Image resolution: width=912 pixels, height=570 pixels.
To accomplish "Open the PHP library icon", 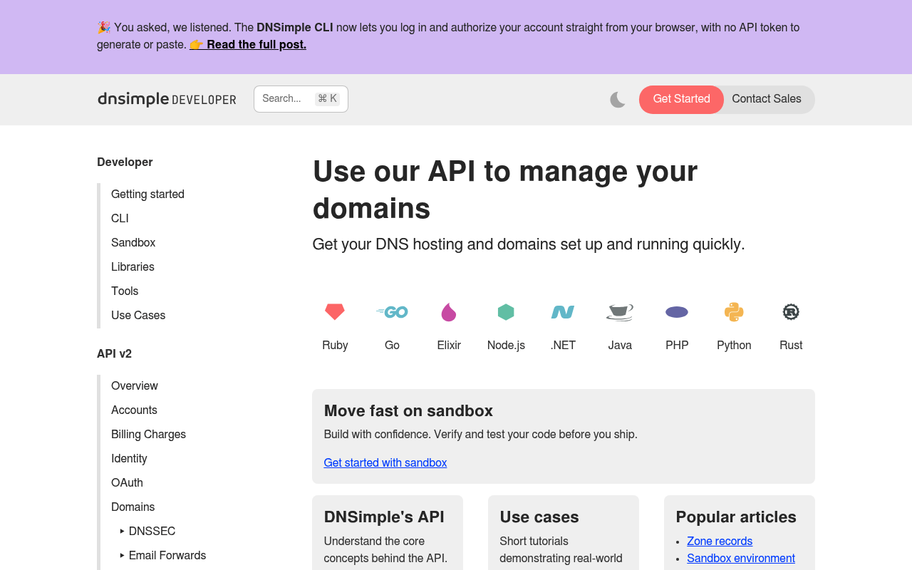I will (677, 312).
